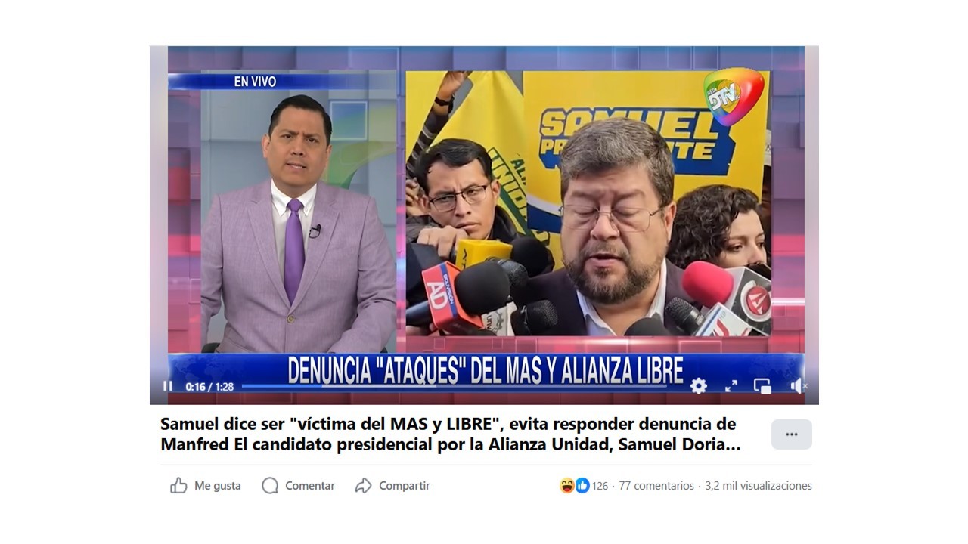968x544 pixels.
Task: Open video settings gear
Action: click(x=699, y=386)
